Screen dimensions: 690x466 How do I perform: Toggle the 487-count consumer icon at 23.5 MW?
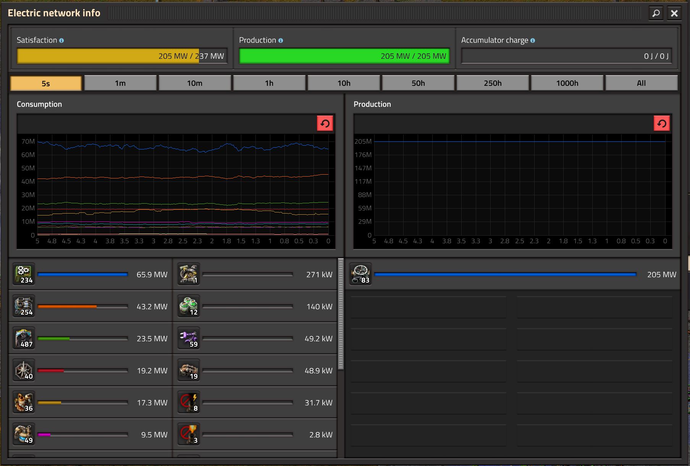pos(24,338)
